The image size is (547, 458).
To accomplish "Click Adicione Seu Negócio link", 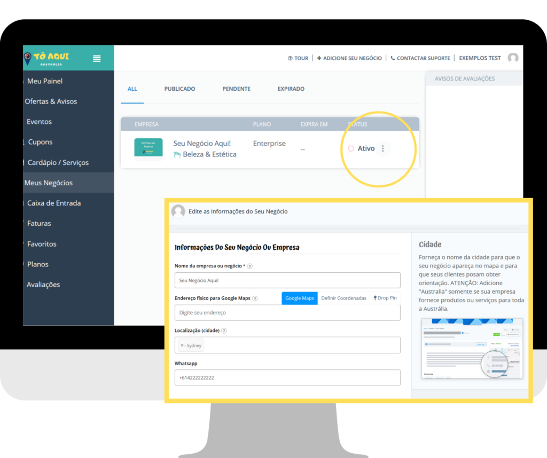I will tap(349, 58).
